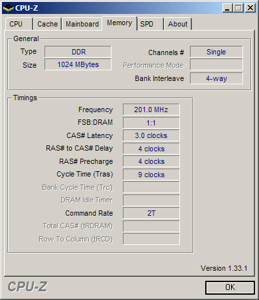Click the CAS# Latency value field
Image resolution: width=259 pixels, height=300 pixels.
[151, 135]
